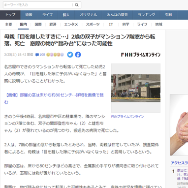
Task: Open the みんなの意見 tab
Action: click(117, 15)
